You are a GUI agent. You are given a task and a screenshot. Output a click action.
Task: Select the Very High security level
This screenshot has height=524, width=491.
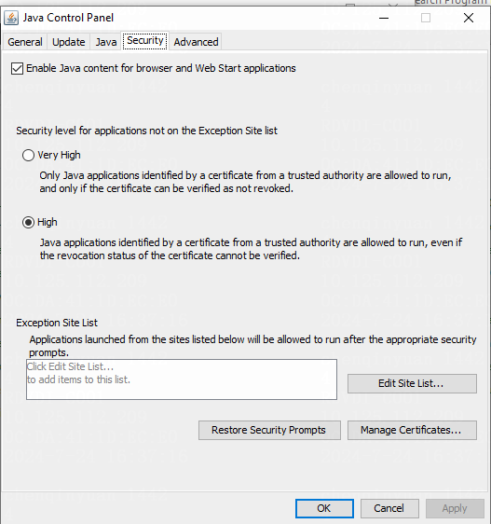[28, 155]
